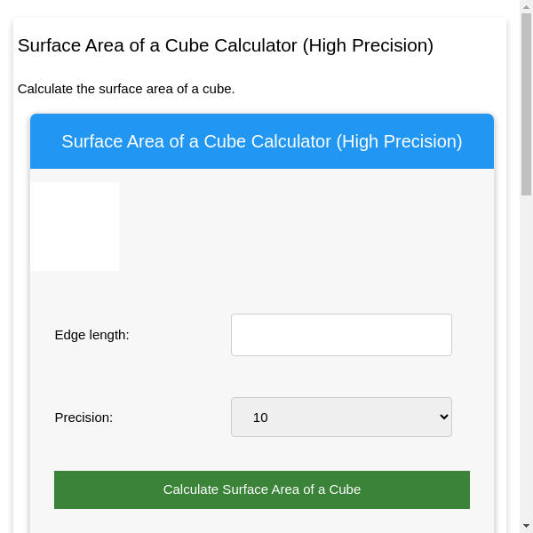
Task: Click the word "Calculator" in the page heading
Action: tap(256, 45)
